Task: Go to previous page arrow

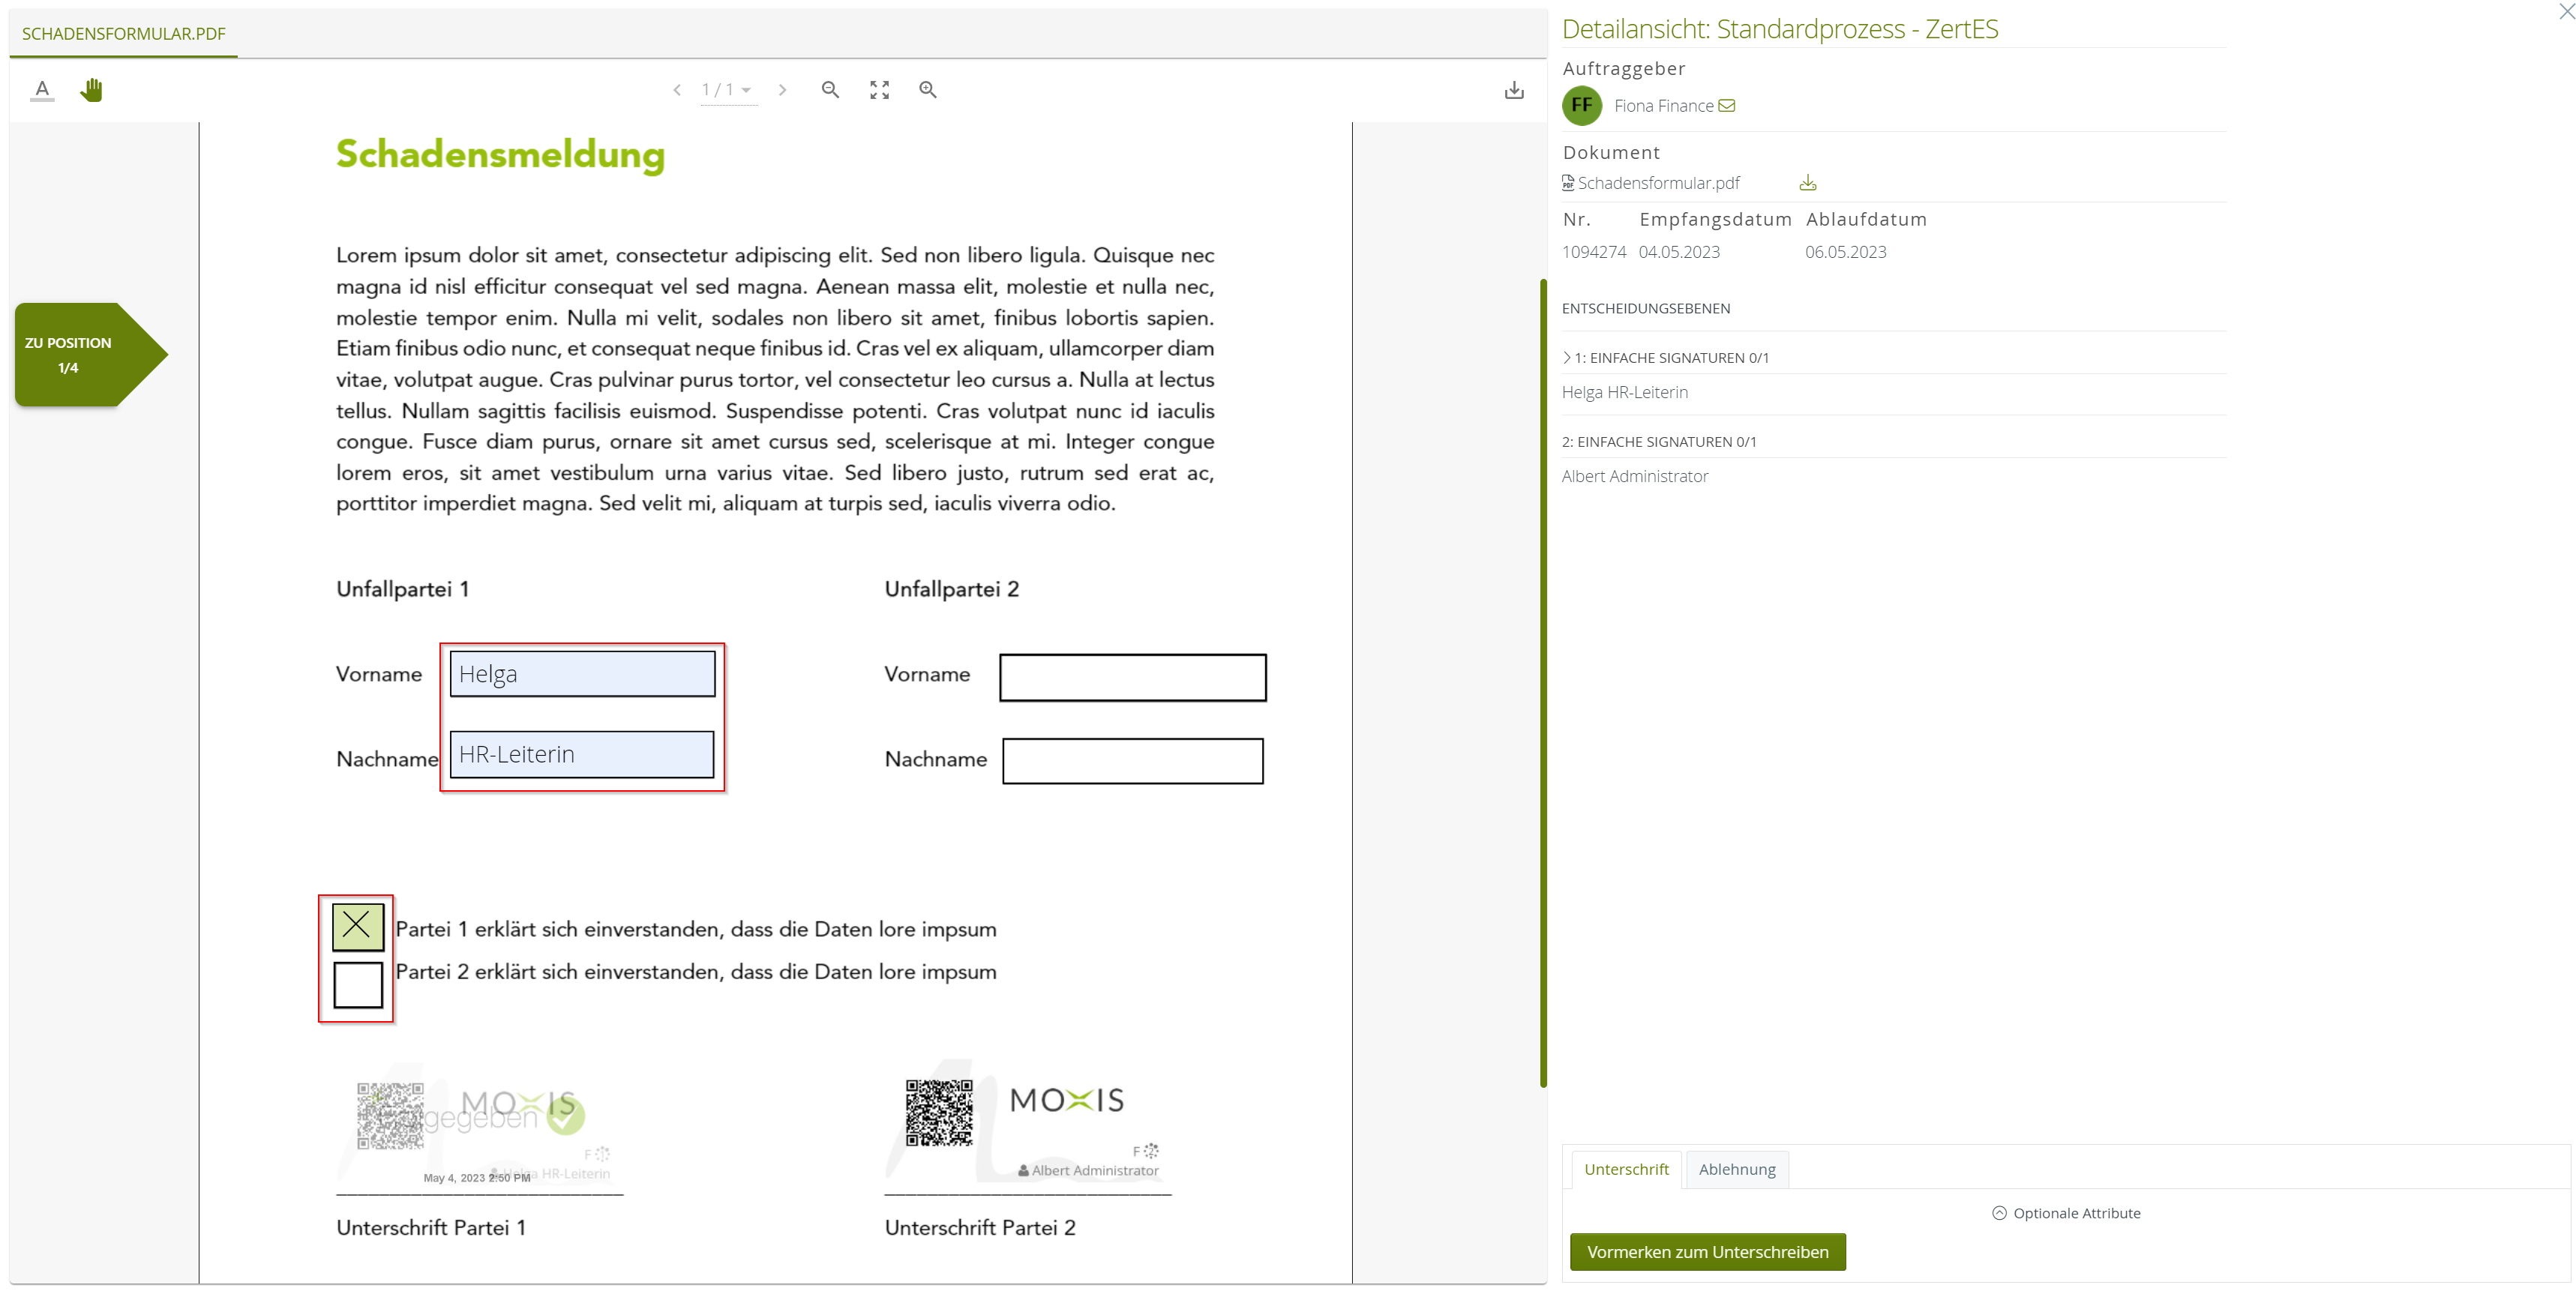Action: pyautogui.click(x=677, y=90)
